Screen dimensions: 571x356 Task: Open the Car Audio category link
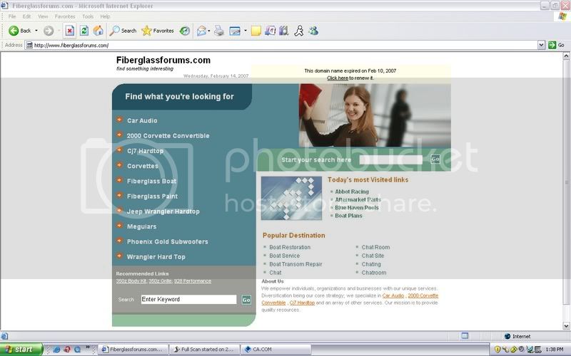142,120
